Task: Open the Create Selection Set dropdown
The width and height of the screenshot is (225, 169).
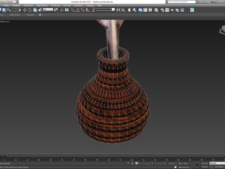Action: pyautogui.click(x=105, y=9)
